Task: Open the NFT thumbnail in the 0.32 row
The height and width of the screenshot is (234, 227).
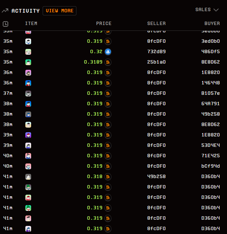Action: coord(28,52)
